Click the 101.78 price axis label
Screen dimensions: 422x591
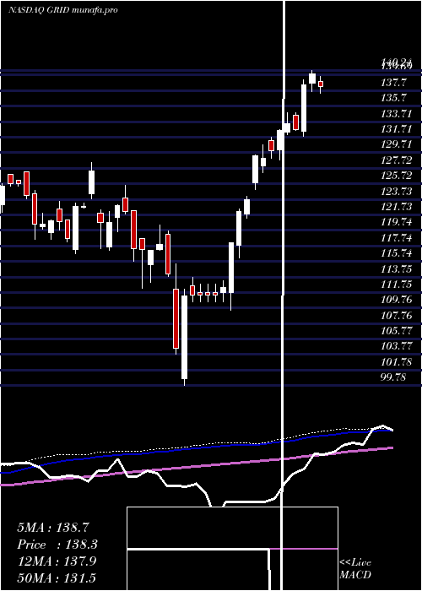point(396,362)
